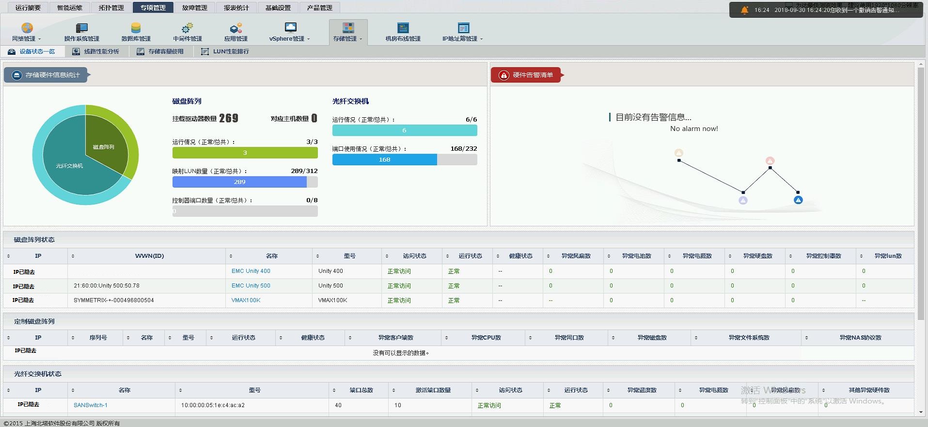Sort disk array table by 型号 column
This screenshot has width=928, height=427.
click(349, 256)
